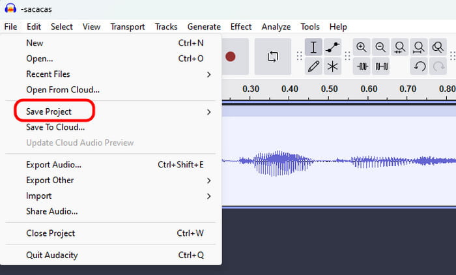This screenshot has width=456, height=275.
Task: Open the Generate menu
Action: click(x=204, y=27)
